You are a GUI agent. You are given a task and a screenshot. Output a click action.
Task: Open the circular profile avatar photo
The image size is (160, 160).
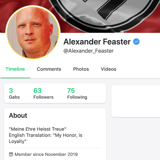point(33,33)
